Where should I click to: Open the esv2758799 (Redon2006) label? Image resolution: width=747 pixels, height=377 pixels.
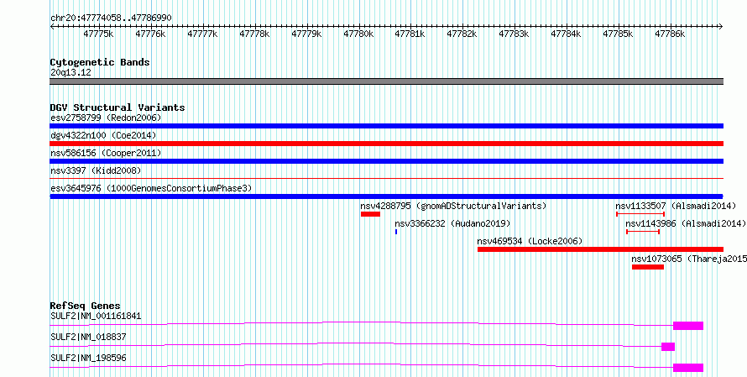tap(106, 118)
